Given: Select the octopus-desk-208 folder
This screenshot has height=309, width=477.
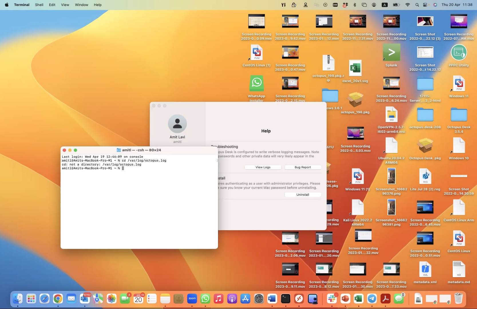Looking at the screenshot, I should (x=425, y=115).
